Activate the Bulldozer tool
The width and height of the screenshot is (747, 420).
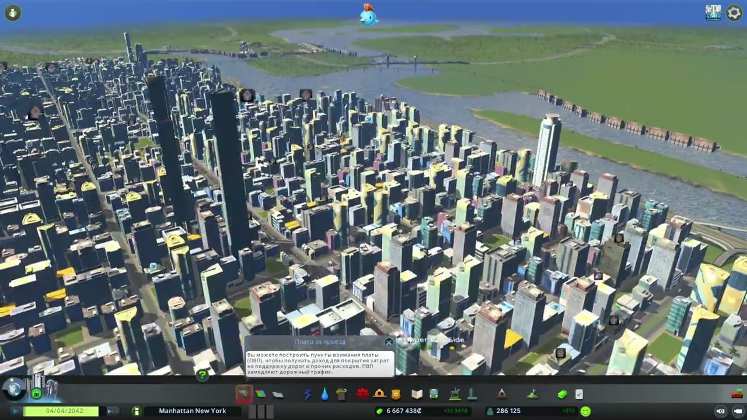coord(736,393)
